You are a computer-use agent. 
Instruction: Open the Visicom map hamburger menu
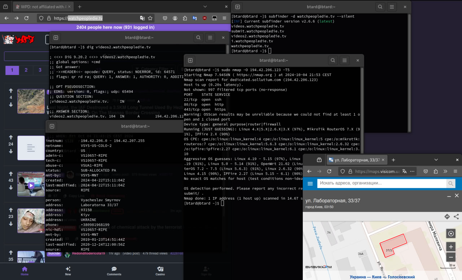point(310,184)
